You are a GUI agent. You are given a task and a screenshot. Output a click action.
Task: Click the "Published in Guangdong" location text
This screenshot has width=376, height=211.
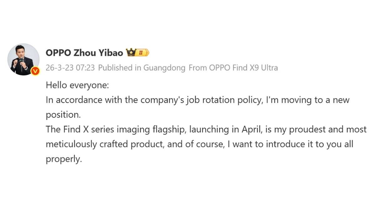click(x=142, y=68)
